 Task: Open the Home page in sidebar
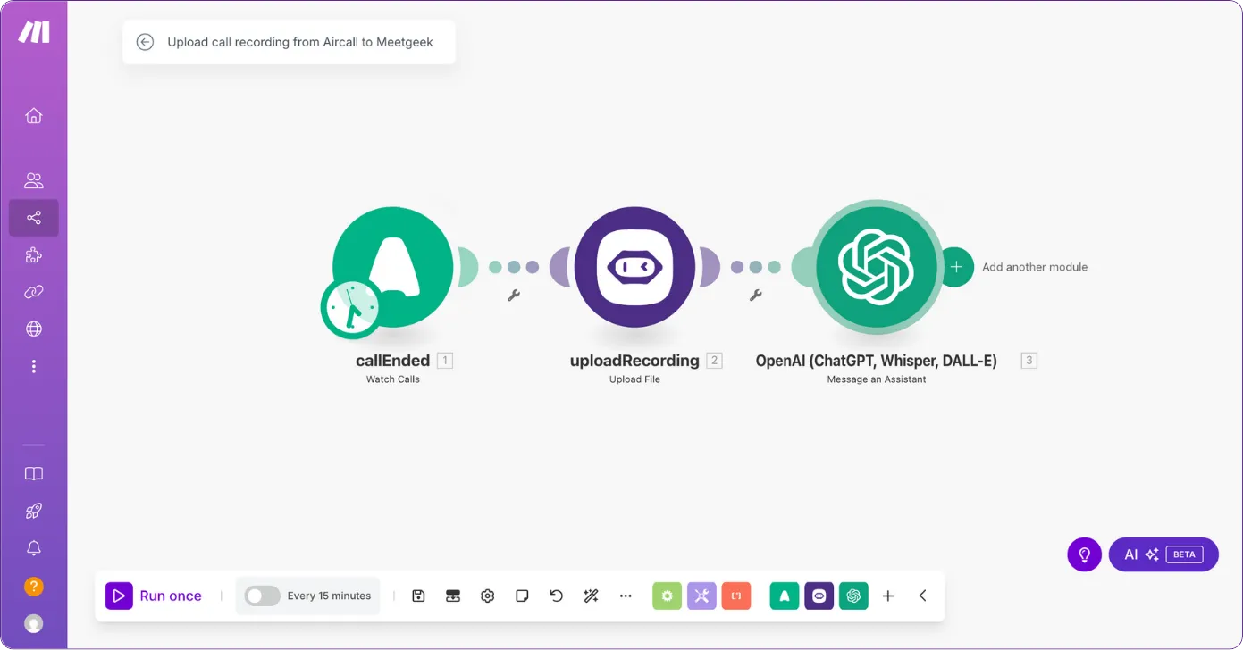click(34, 116)
